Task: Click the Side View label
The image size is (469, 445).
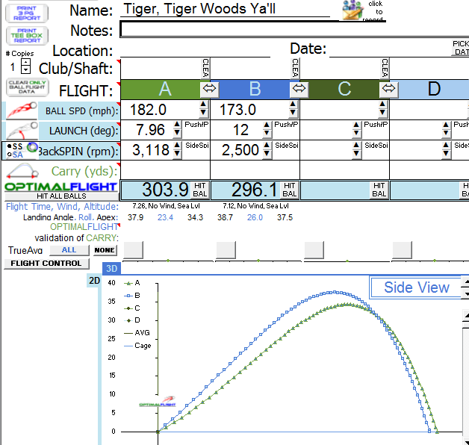Action: (417, 287)
